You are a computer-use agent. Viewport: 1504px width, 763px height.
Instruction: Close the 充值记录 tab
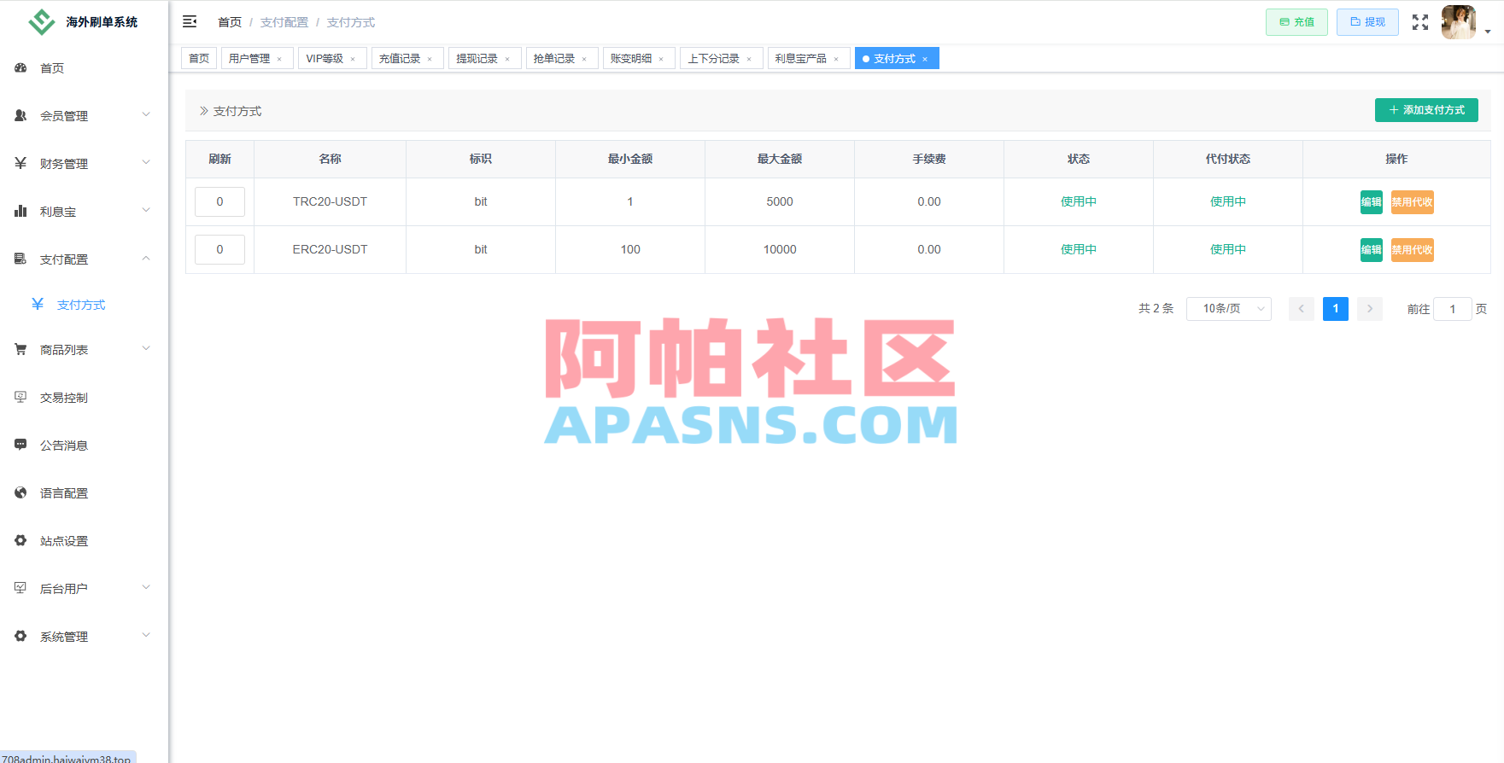430,59
